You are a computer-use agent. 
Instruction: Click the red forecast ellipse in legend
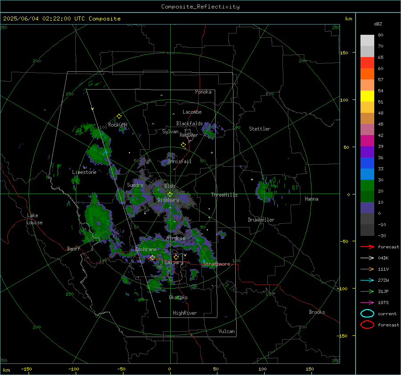coord(367,325)
